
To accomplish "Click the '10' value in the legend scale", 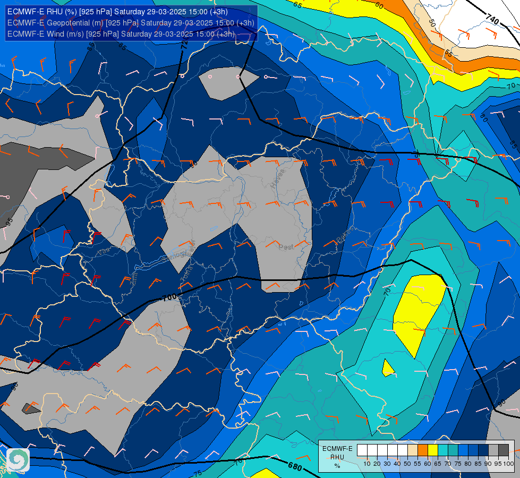I will (x=367, y=464).
